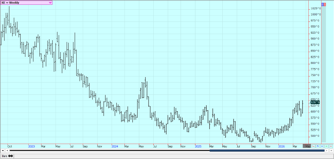Click the blue B buy button
The height and width of the screenshot is (159, 334).
(322, 4)
